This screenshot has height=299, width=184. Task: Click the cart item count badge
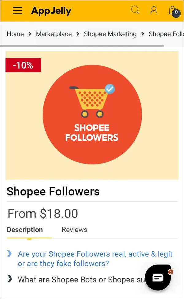[176, 13]
